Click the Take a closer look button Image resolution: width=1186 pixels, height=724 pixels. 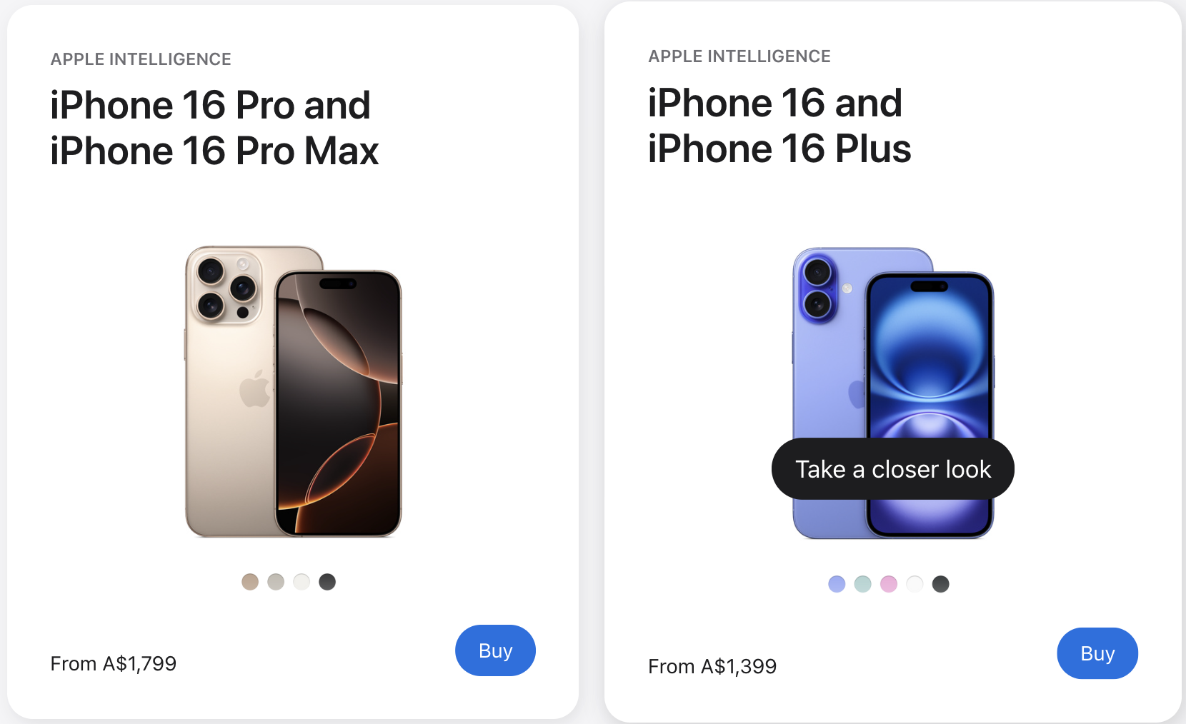(x=893, y=469)
